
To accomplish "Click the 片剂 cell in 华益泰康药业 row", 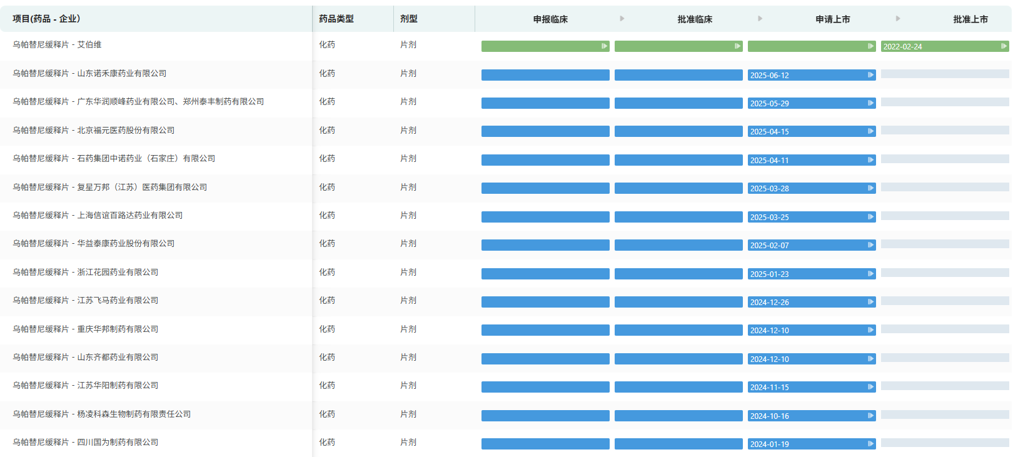I will pyautogui.click(x=408, y=243).
